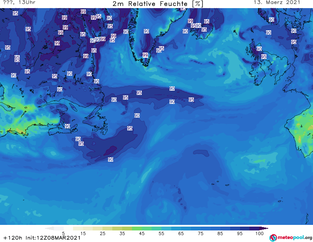Viewport: 313px width, 242px height.
Task: Click the 90 contour label over Scotland
Action: 259,49
